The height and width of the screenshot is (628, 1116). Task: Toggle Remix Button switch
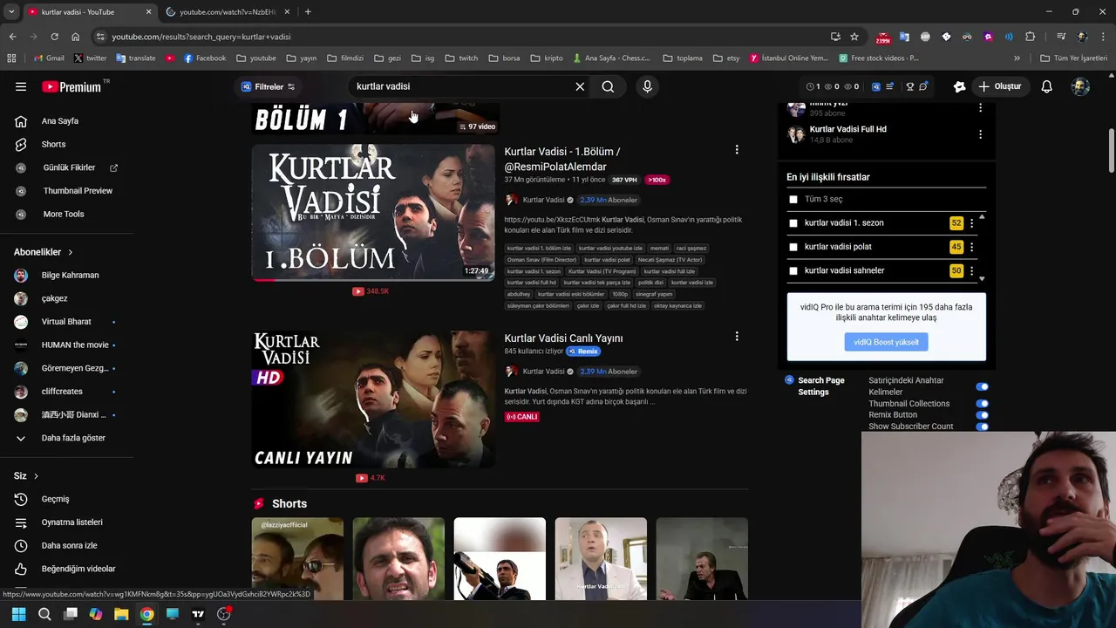[983, 415]
